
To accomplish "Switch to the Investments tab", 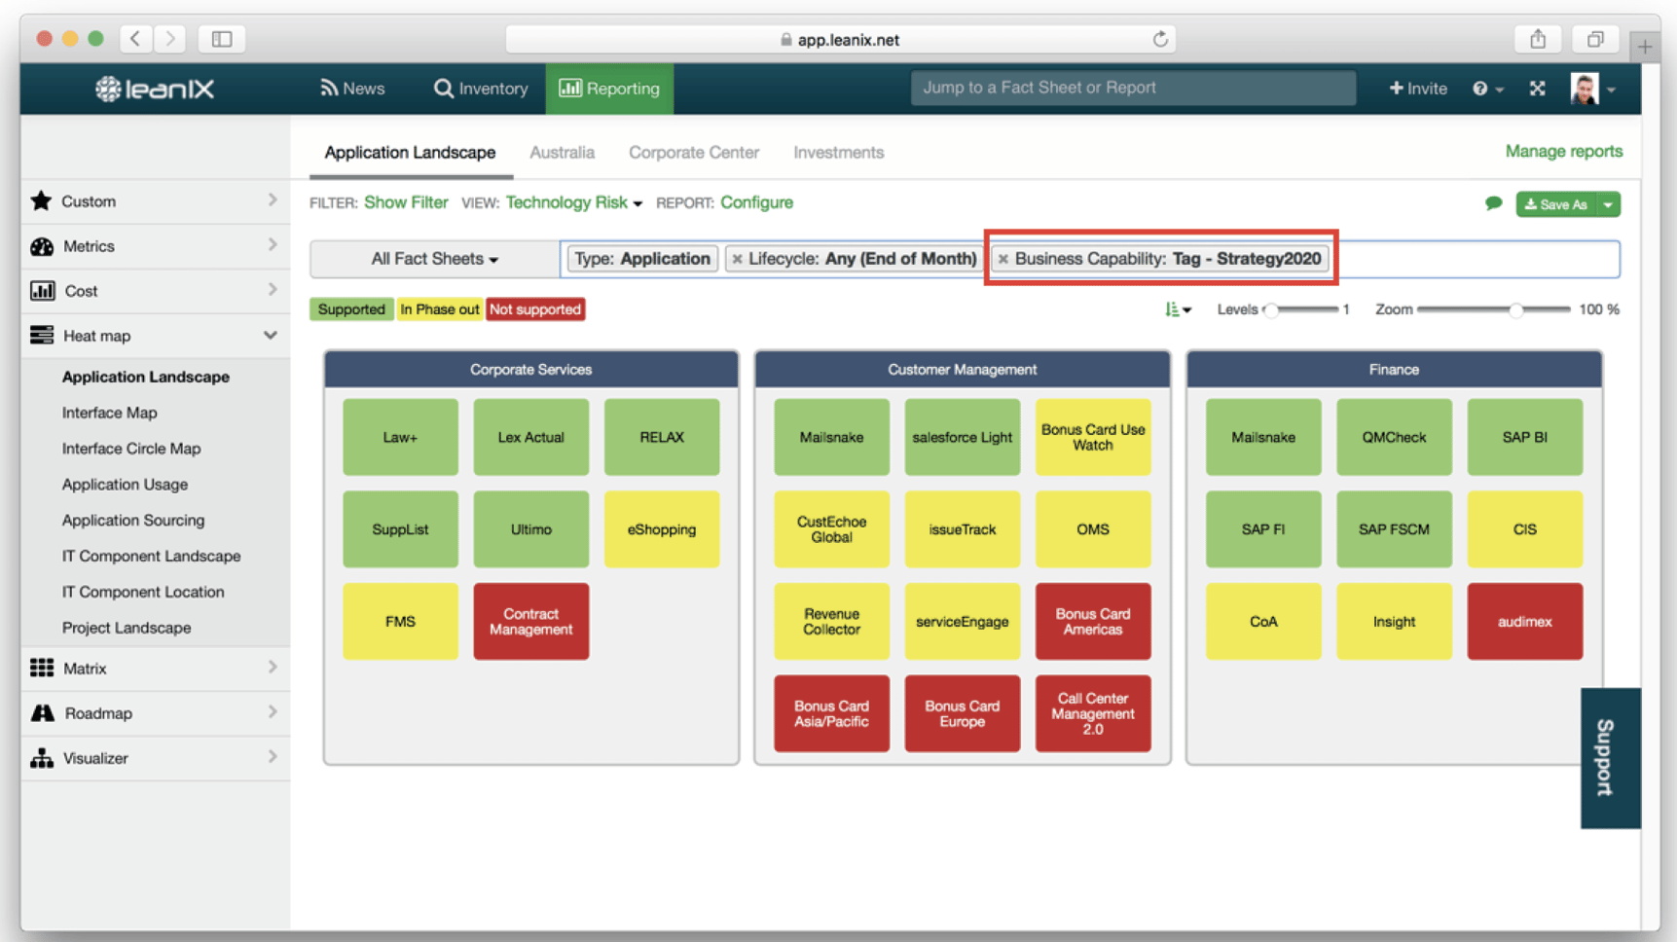I will point(838,152).
